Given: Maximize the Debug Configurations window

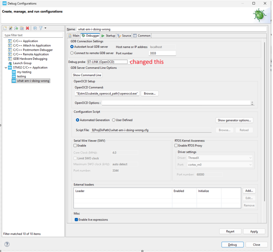Looking at the screenshot, I should (254, 3).
